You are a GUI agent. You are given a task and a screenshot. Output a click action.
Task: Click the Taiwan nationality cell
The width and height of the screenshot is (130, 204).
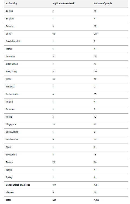(x=9, y=162)
